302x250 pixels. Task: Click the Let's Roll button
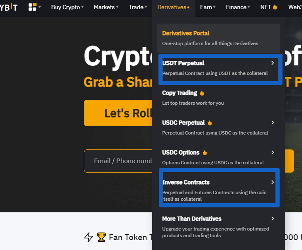click(x=118, y=113)
